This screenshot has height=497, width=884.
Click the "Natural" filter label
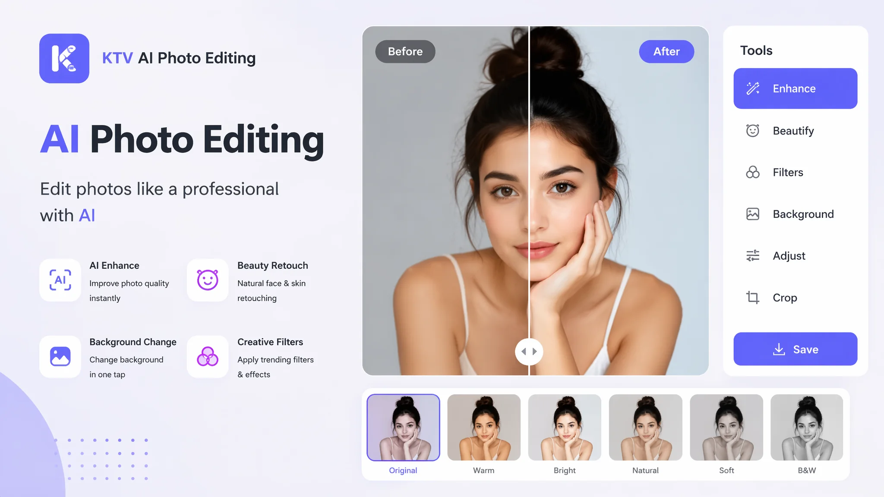[645, 470]
